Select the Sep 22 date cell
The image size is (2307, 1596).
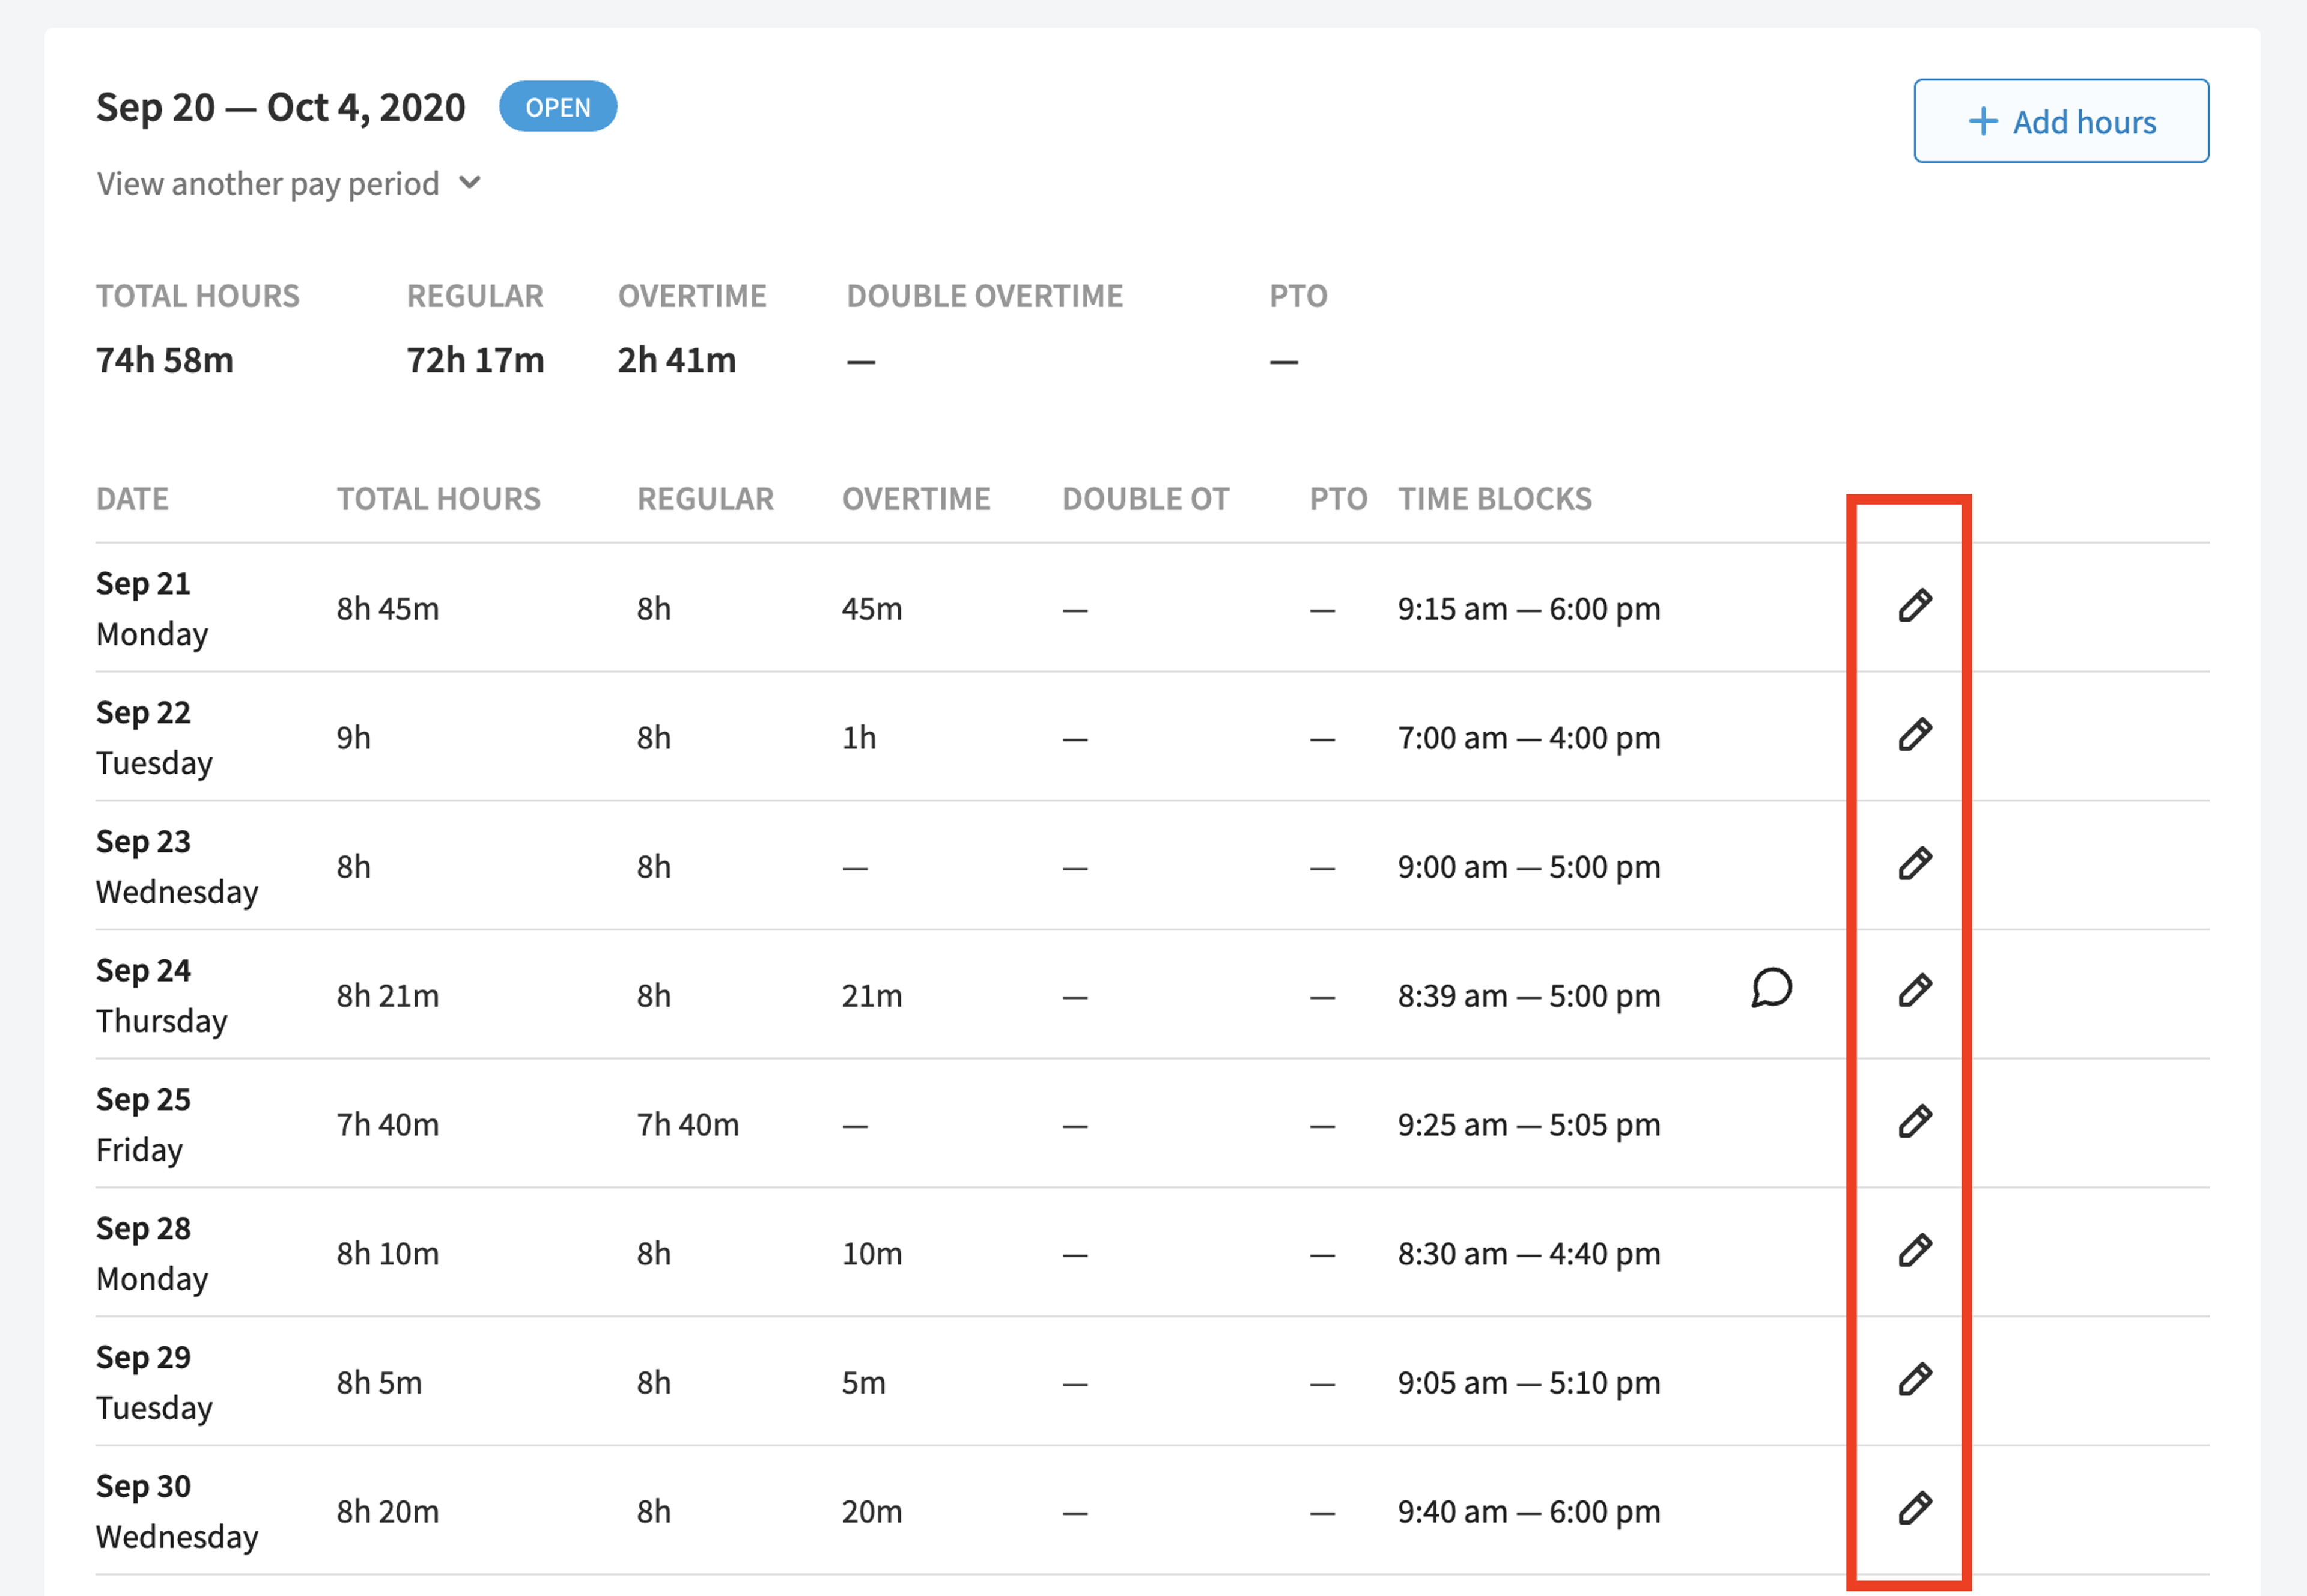point(154,737)
